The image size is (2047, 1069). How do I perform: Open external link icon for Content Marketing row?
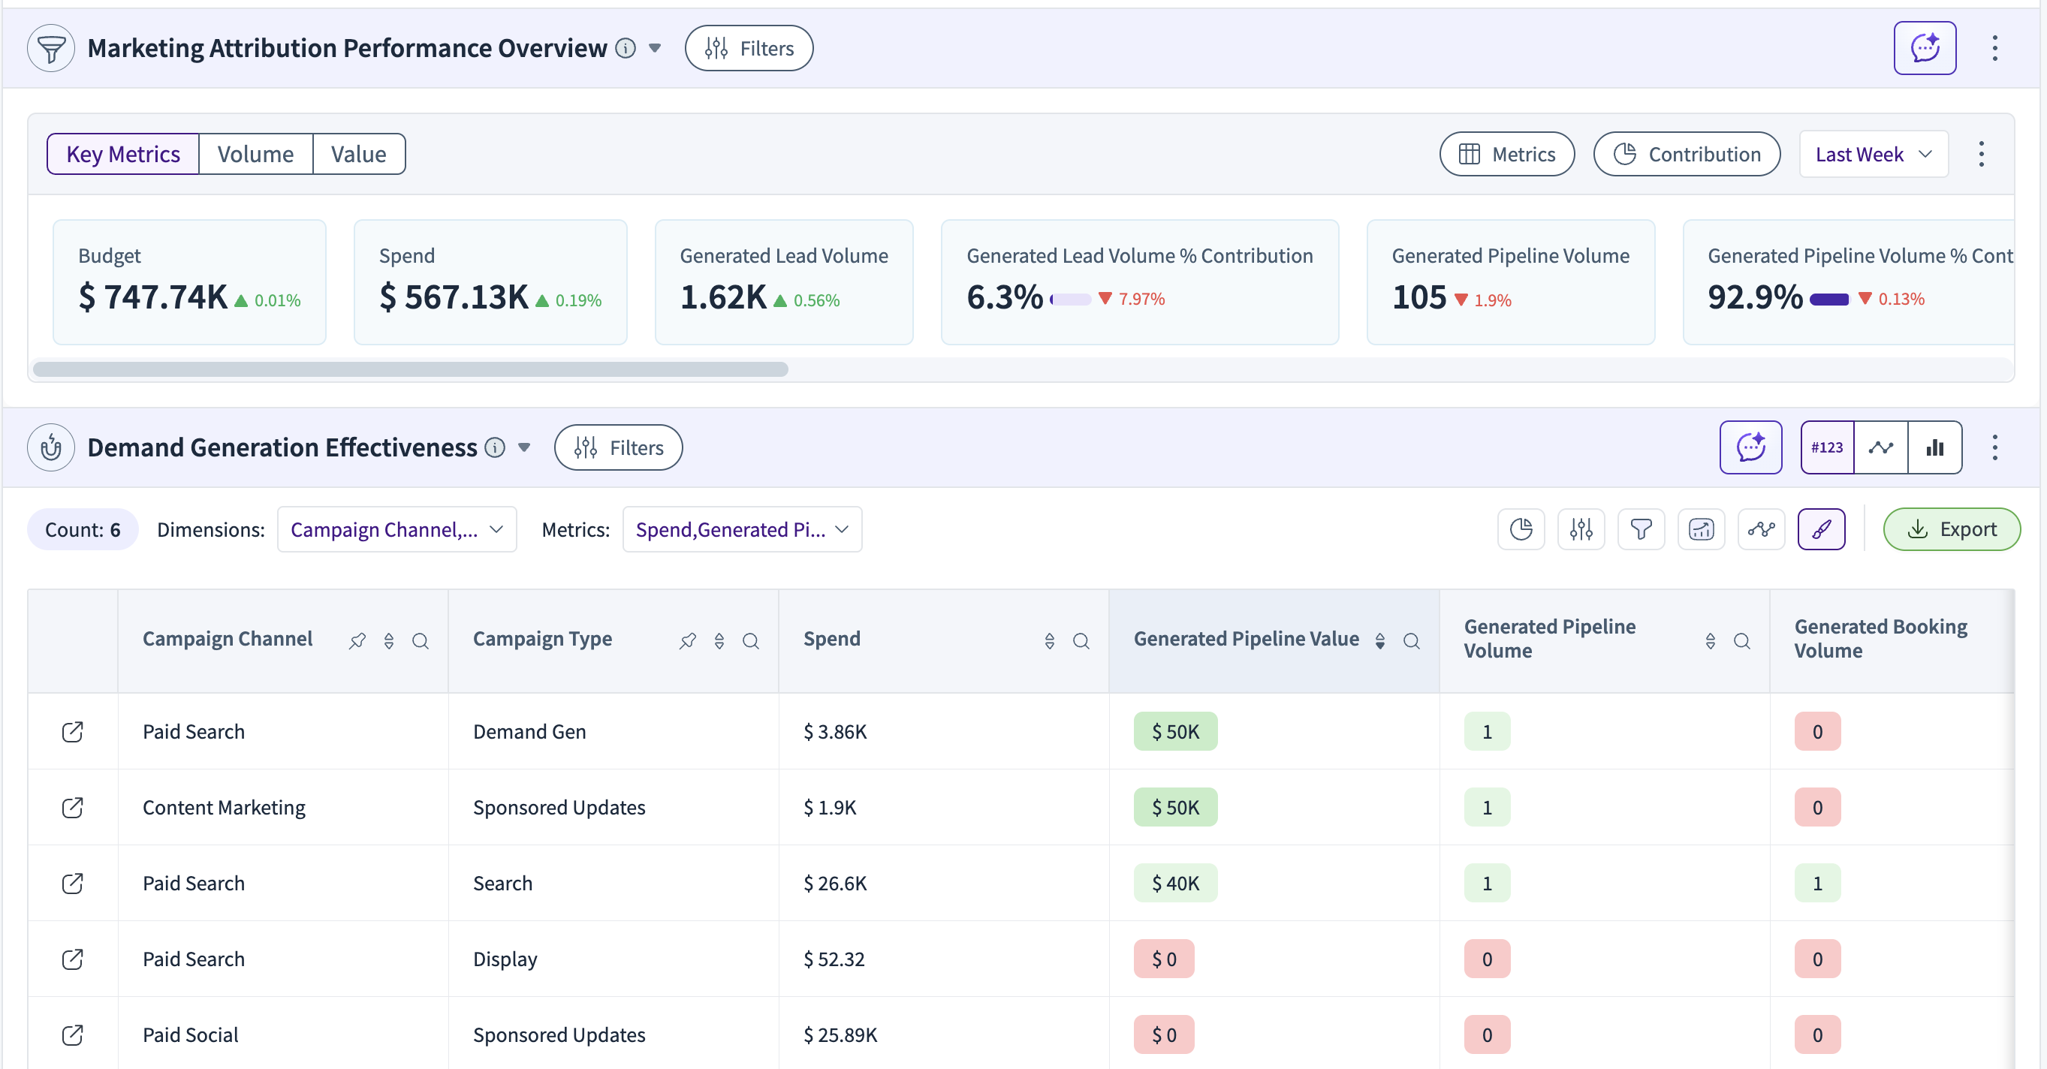point(72,807)
